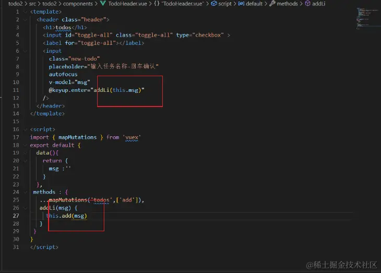Click the placeholder attribute text

click(x=104, y=66)
